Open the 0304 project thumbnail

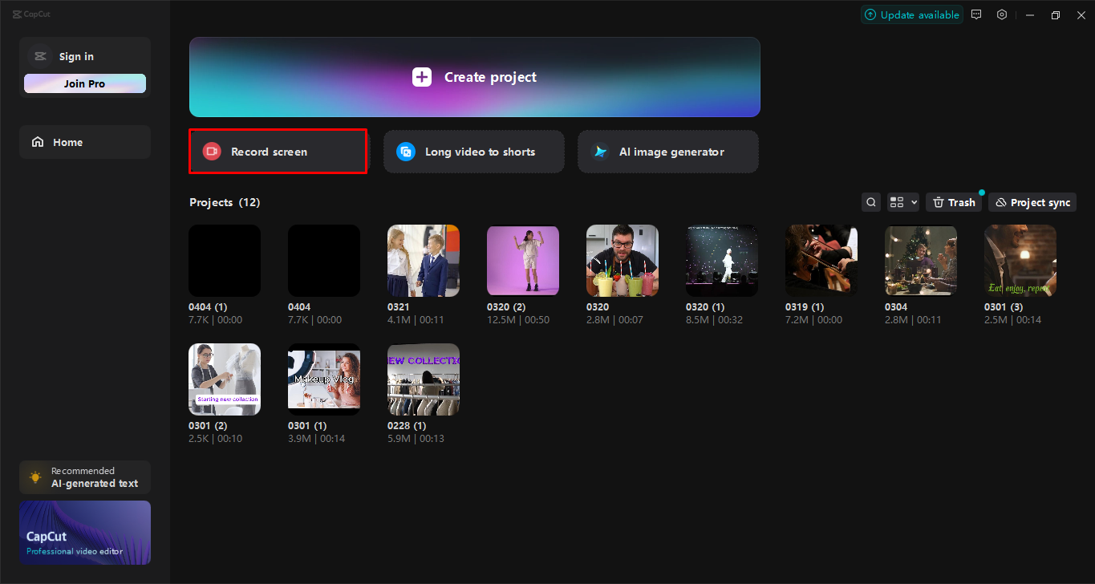(921, 261)
